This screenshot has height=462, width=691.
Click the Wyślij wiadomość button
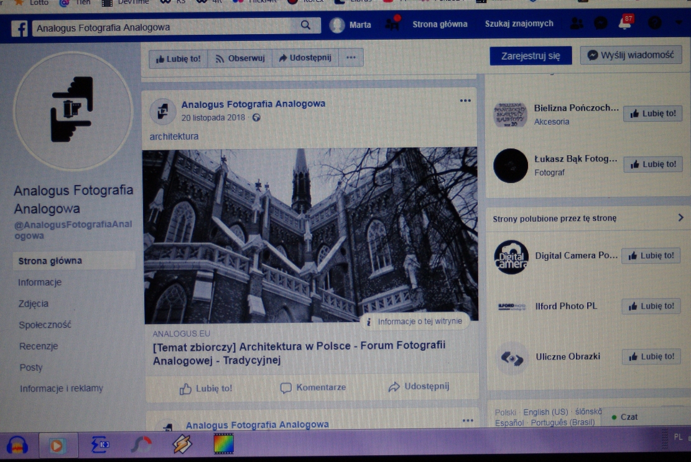(x=630, y=55)
